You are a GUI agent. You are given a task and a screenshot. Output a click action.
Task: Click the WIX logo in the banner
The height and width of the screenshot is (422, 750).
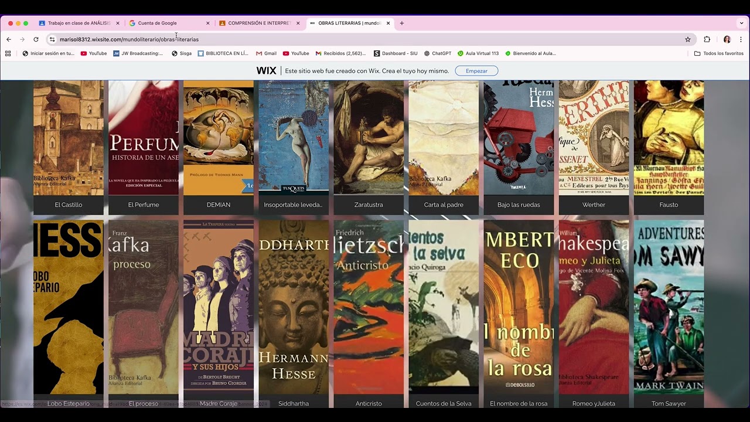[266, 70]
